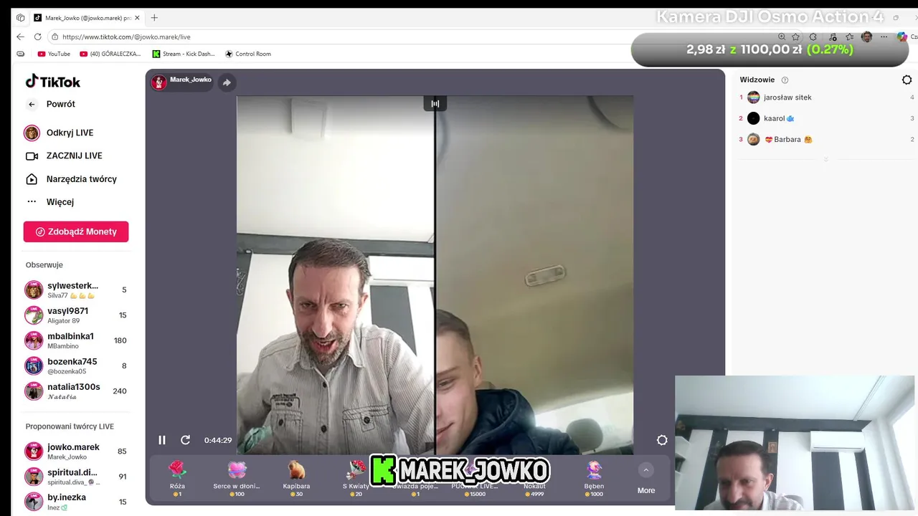Screen dimensions: 918x516
Task: Click the TikTok logo
Action: pos(53,82)
